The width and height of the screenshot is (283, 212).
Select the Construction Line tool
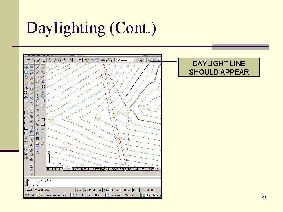pos(37,72)
